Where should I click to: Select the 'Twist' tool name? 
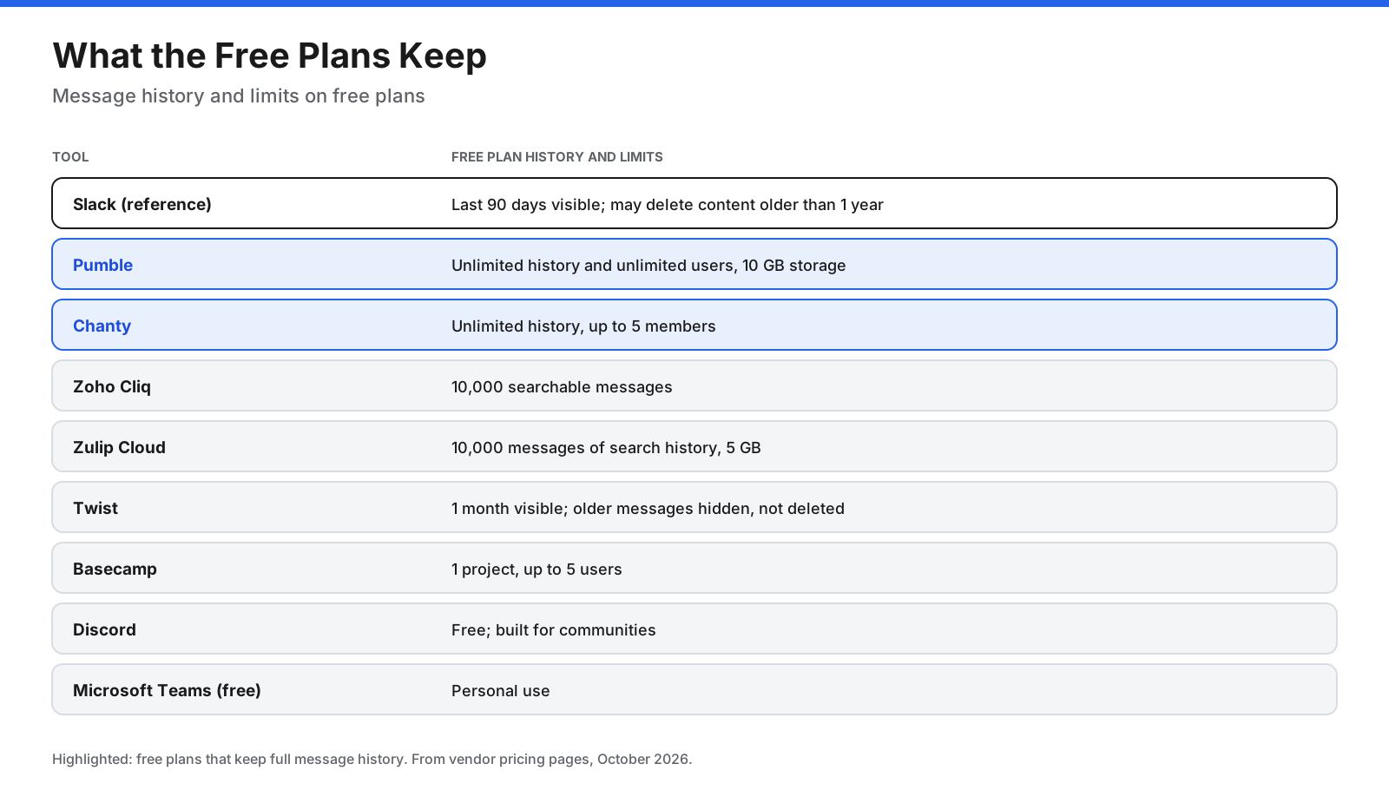click(x=95, y=508)
